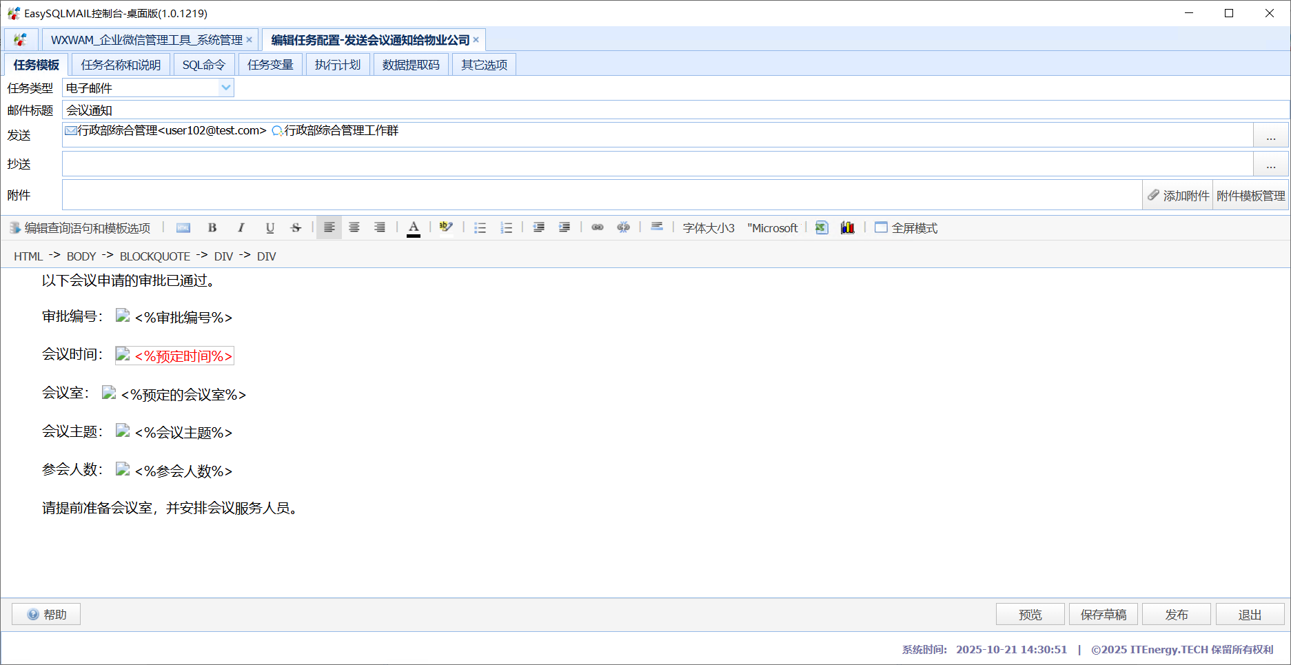The width and height of the screenshot is (1291, 665).
Task: Toggle full screen mode (全屏模式)
Action: (x=906, y=228)
